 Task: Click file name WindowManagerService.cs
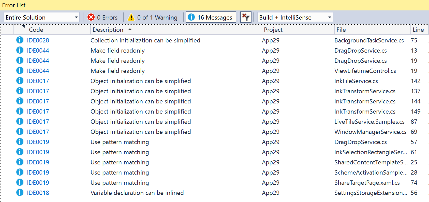click(x=371, y=132)
